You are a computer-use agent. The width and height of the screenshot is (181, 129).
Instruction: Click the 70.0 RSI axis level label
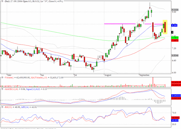coord(174,113)
